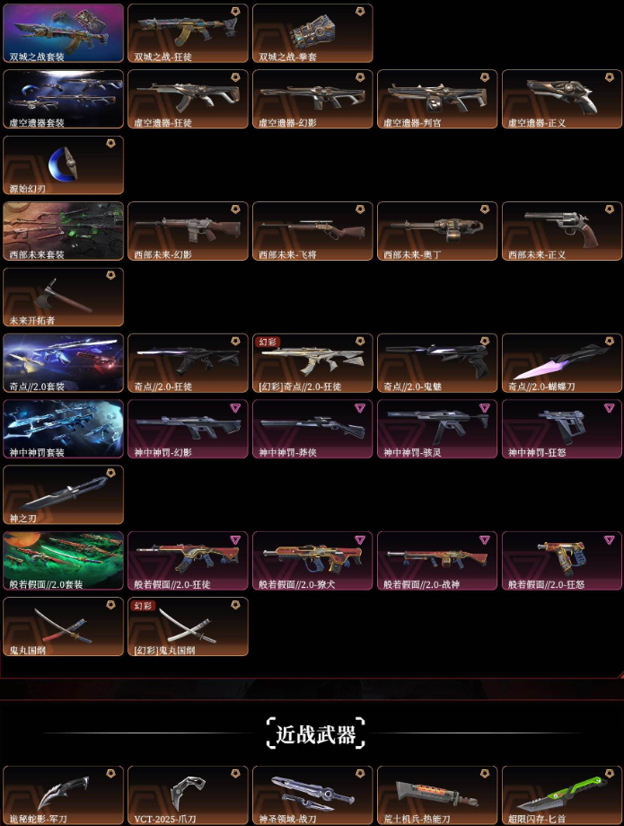The height and width of the screenshot is (826, 624).
Task: Click the tier badge on 神中神罚-狂怒
Action: pyautogui.click(x=610, y=408)
